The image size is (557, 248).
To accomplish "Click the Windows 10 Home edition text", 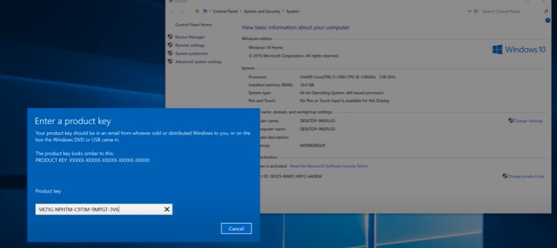I will [266, 47].
